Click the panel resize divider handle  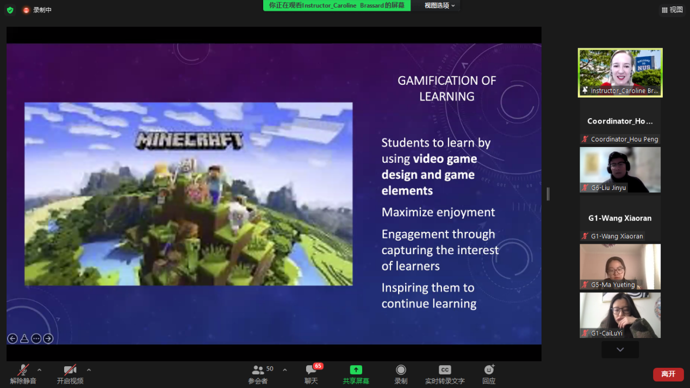point(548,194)
